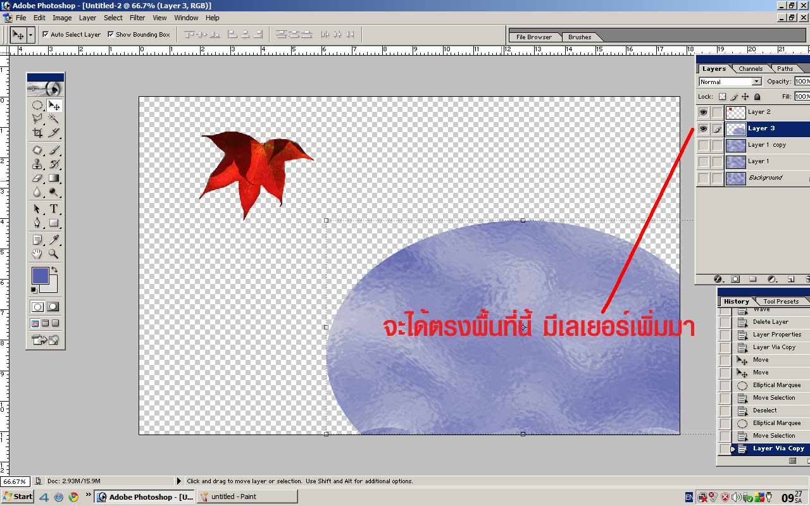810x506 pixels.
Task: Hide Layer 2 using its eye icon
Action: click(x=703, y=112)
